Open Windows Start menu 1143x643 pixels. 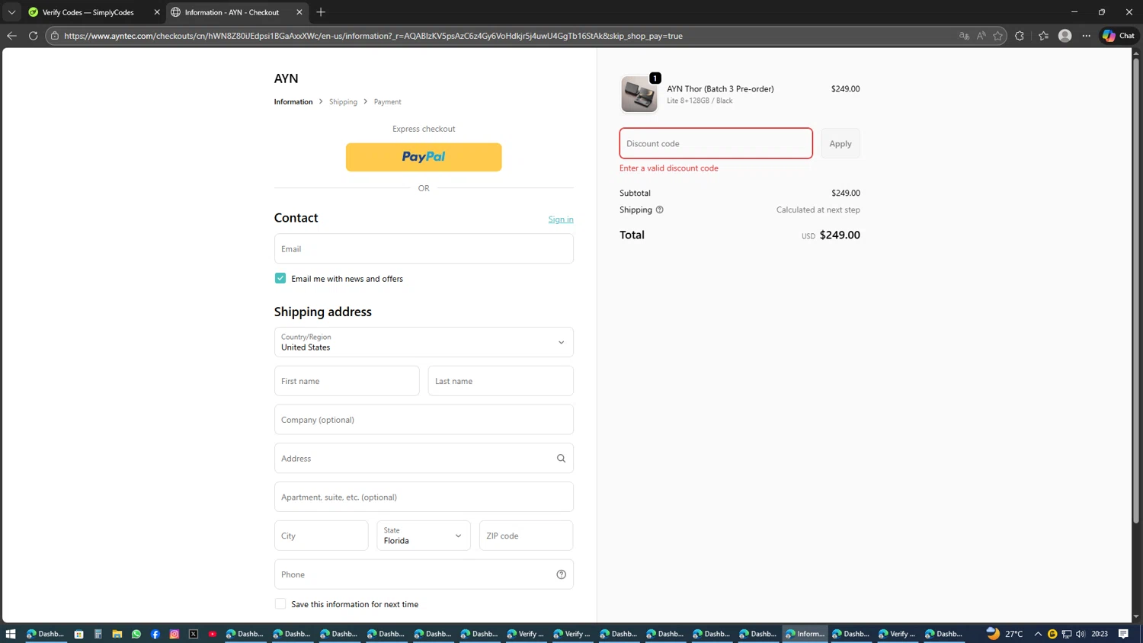tap(11, 634)
